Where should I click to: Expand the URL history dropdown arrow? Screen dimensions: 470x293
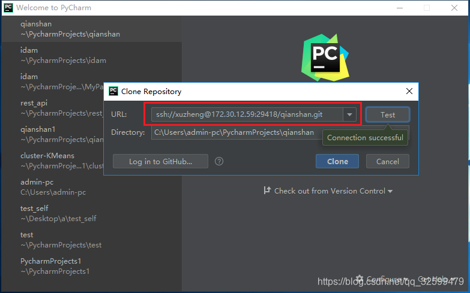[x=349, y=114]
